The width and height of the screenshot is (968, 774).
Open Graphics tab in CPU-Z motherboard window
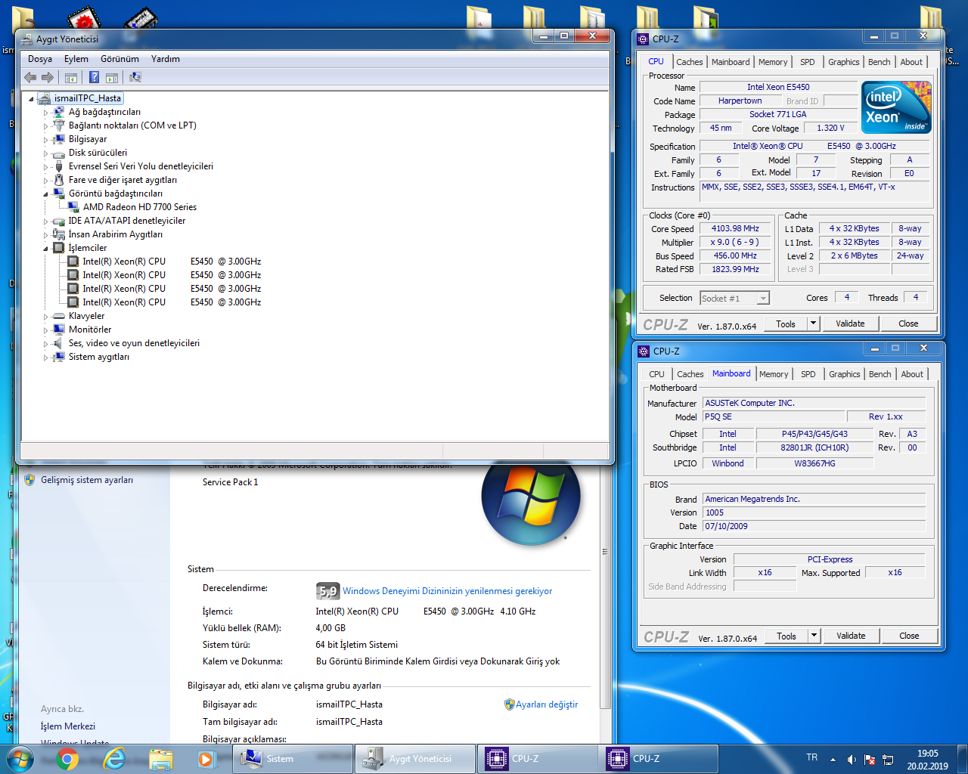coord(845,374)
